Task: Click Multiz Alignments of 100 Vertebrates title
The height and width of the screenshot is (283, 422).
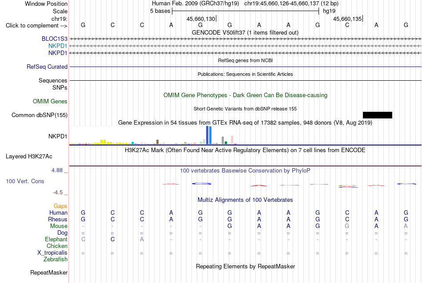Action: click(x=245, y=200)
